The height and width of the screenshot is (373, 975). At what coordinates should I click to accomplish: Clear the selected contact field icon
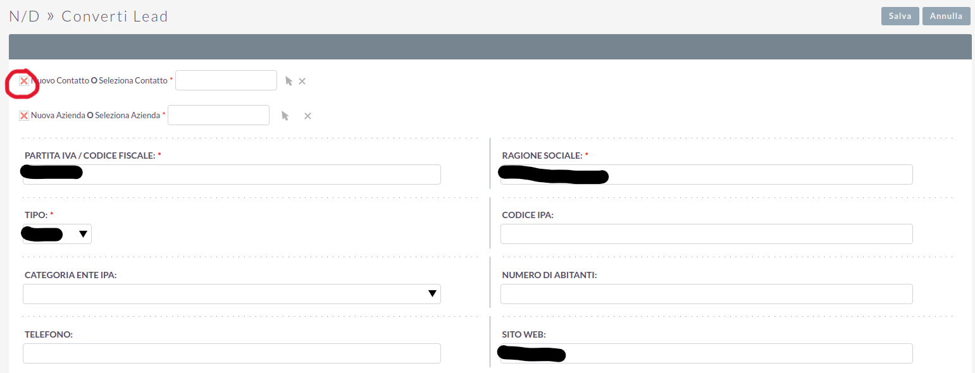pos(302,81)
